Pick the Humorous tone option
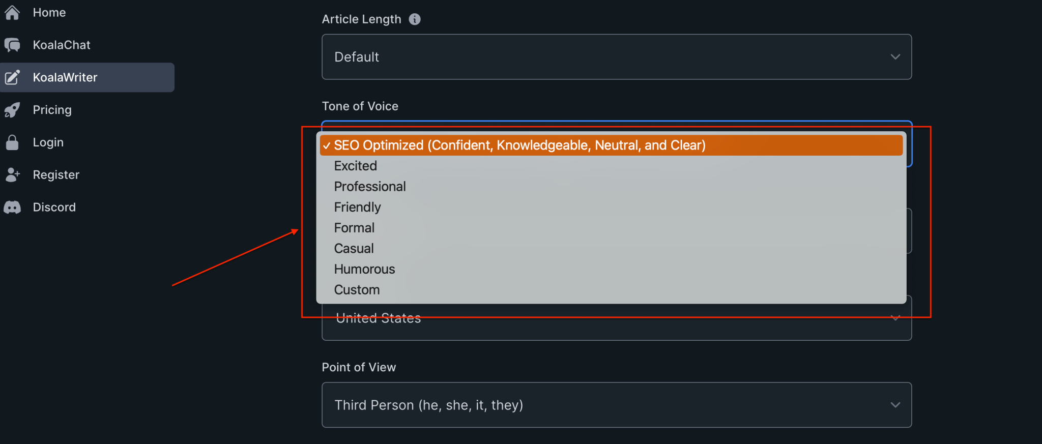This screenshot has height=444, width=1042. [611, 269]
